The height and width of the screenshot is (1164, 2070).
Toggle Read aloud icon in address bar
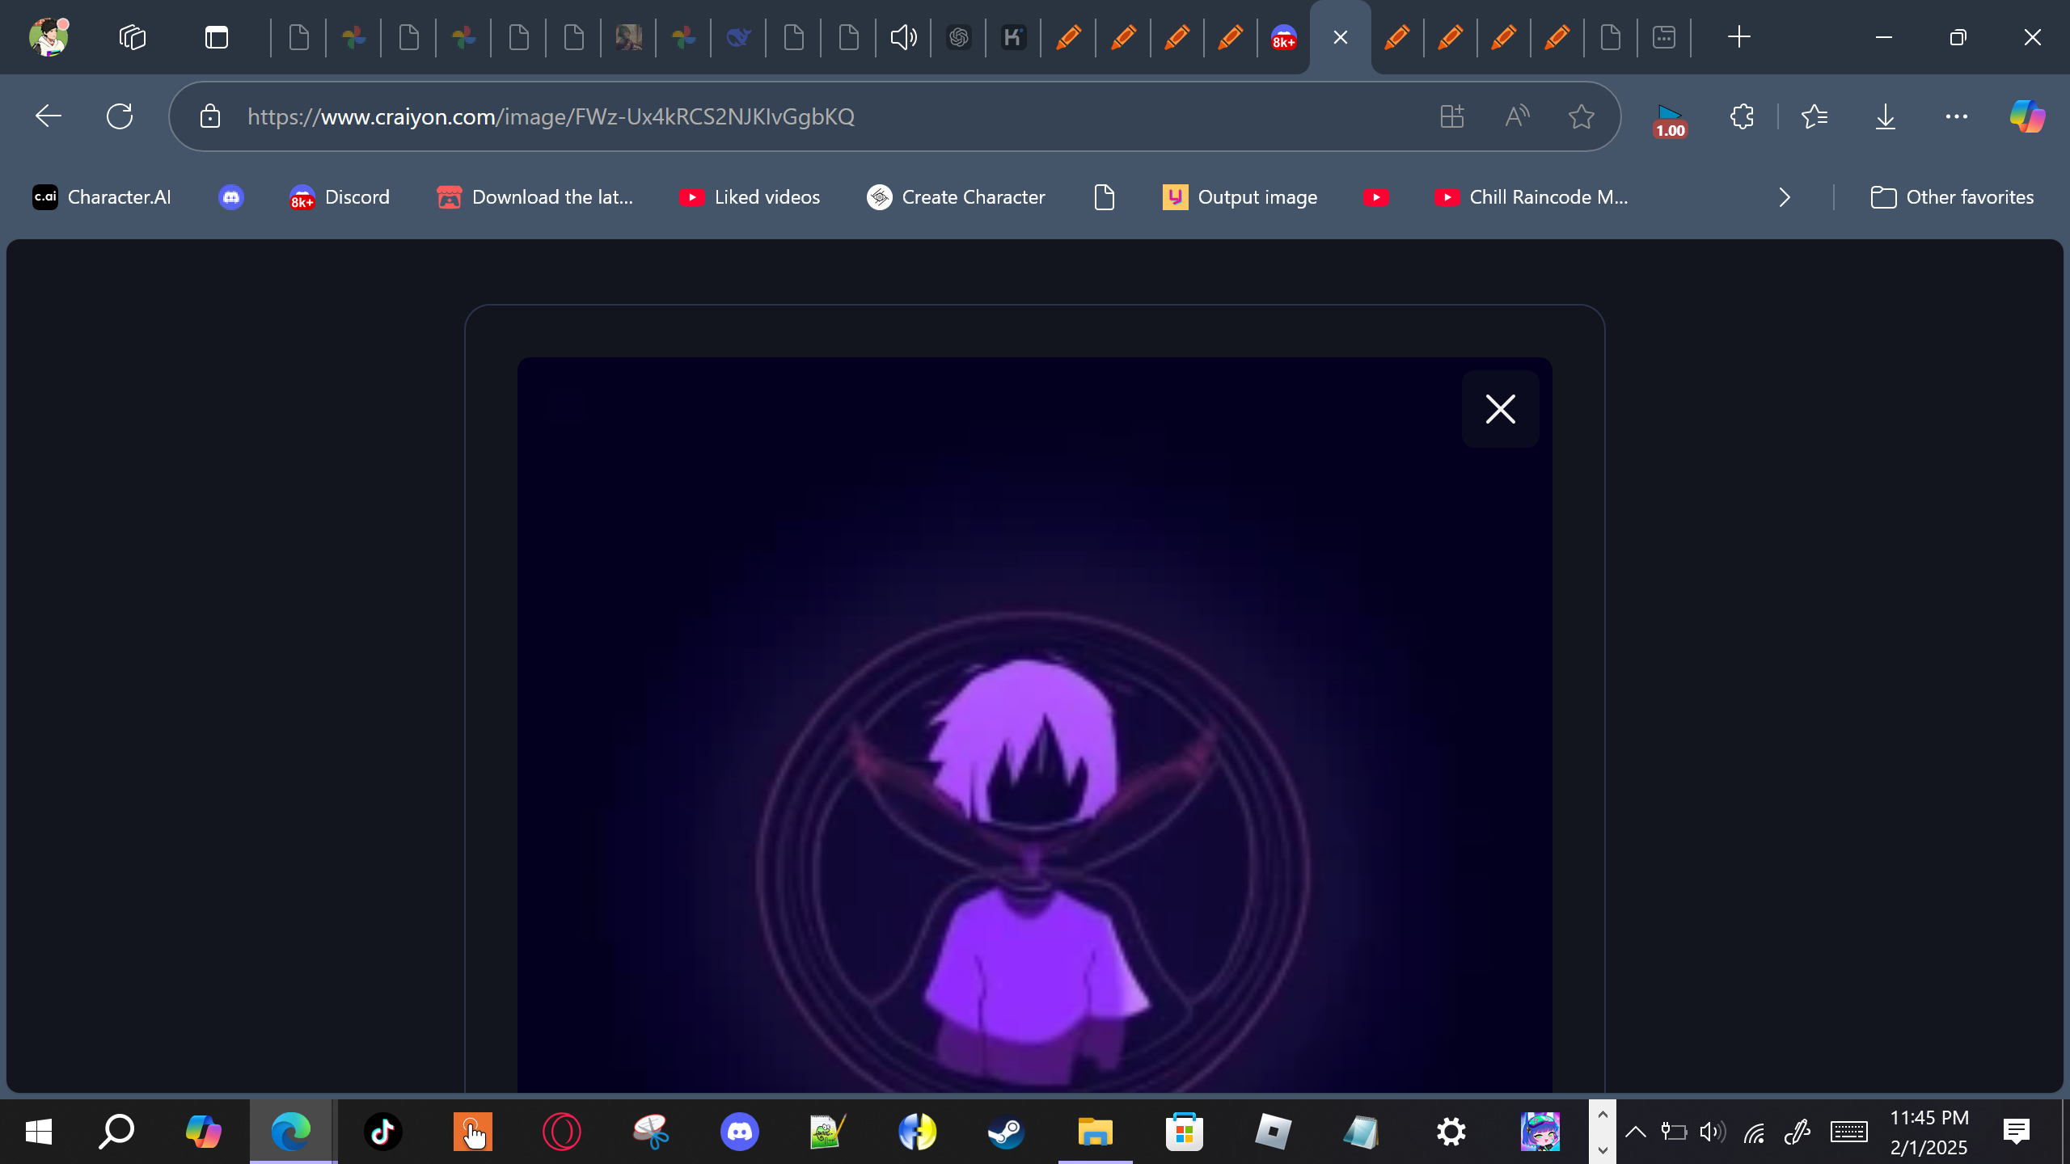(1517, 116)
